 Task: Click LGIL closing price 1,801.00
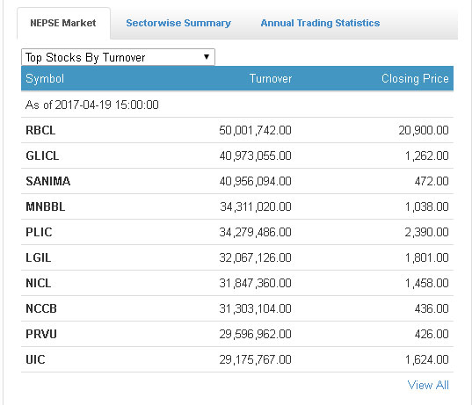coord(427,257)
